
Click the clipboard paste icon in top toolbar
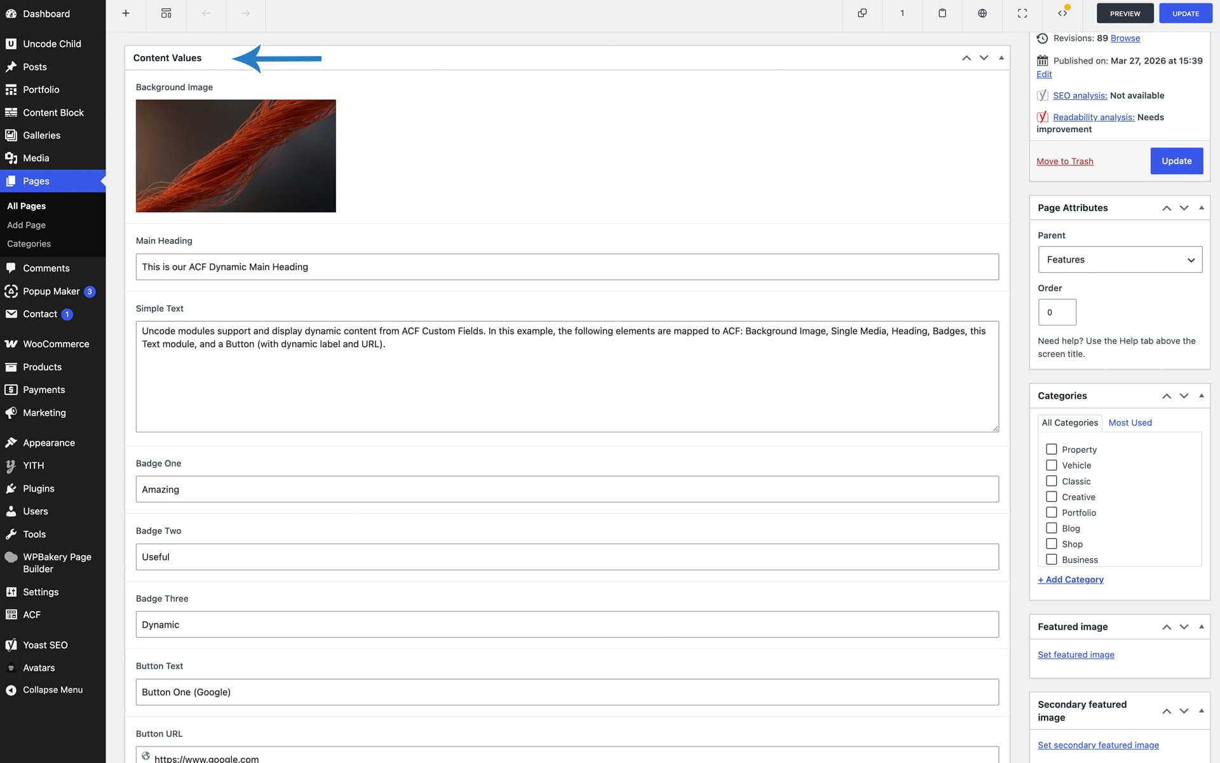point(942,13)
